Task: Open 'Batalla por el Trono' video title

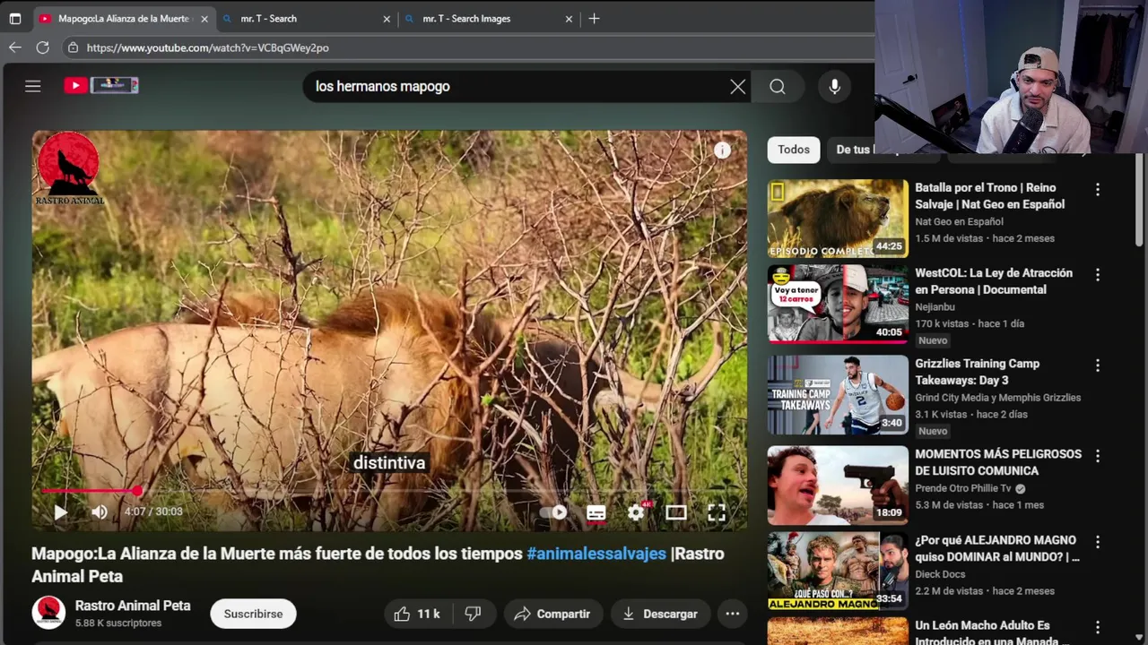Action: click(x=990, y=196)
